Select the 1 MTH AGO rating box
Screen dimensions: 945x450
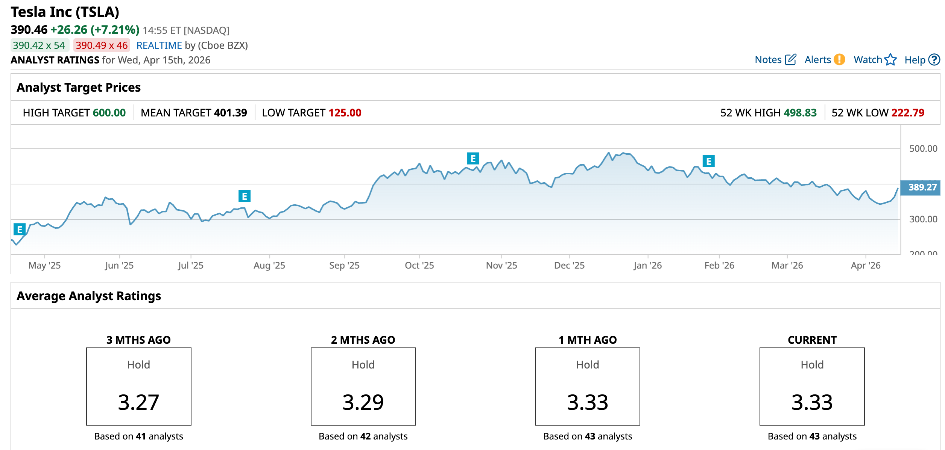(x=587, y=386)
